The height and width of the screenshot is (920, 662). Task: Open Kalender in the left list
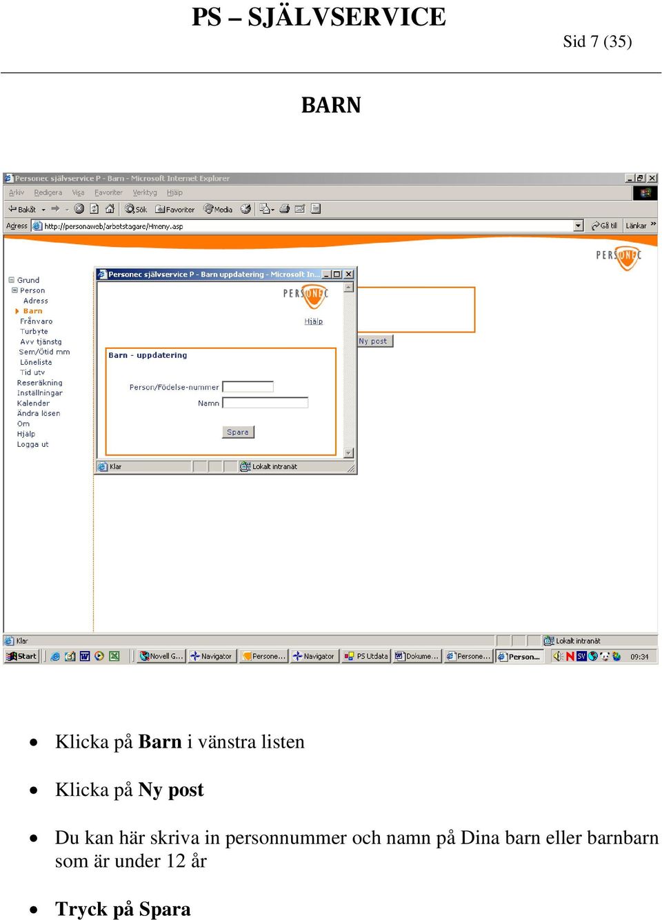pos(33,403)
